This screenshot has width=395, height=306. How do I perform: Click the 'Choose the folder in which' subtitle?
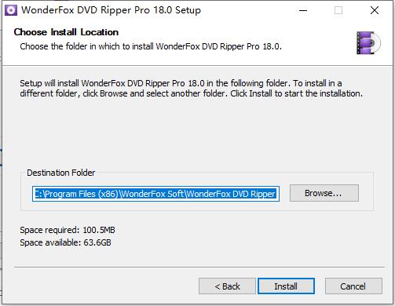pyautogui.click(x=151, y=46)
